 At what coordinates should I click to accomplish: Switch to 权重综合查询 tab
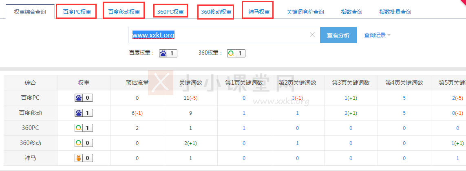click(30, 12)
